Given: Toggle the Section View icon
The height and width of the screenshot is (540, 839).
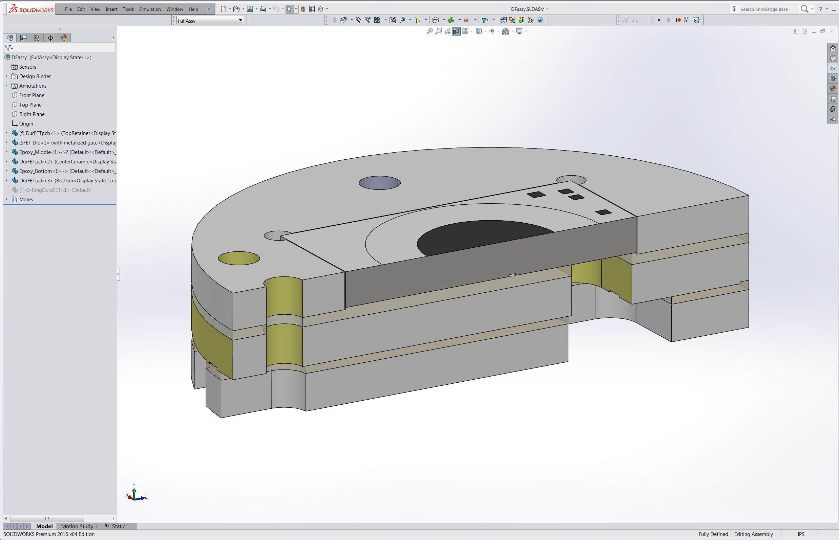Looking at the screenshot, I should click(456, 31).
